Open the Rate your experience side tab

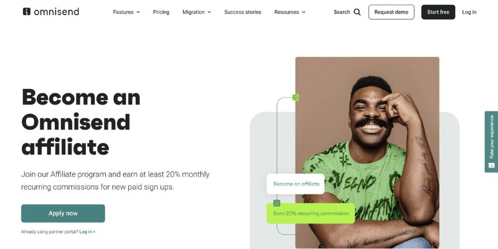[491, 142]
